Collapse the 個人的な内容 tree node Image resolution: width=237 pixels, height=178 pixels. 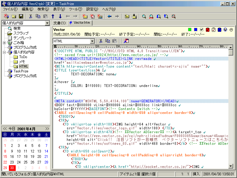point(4,52)
